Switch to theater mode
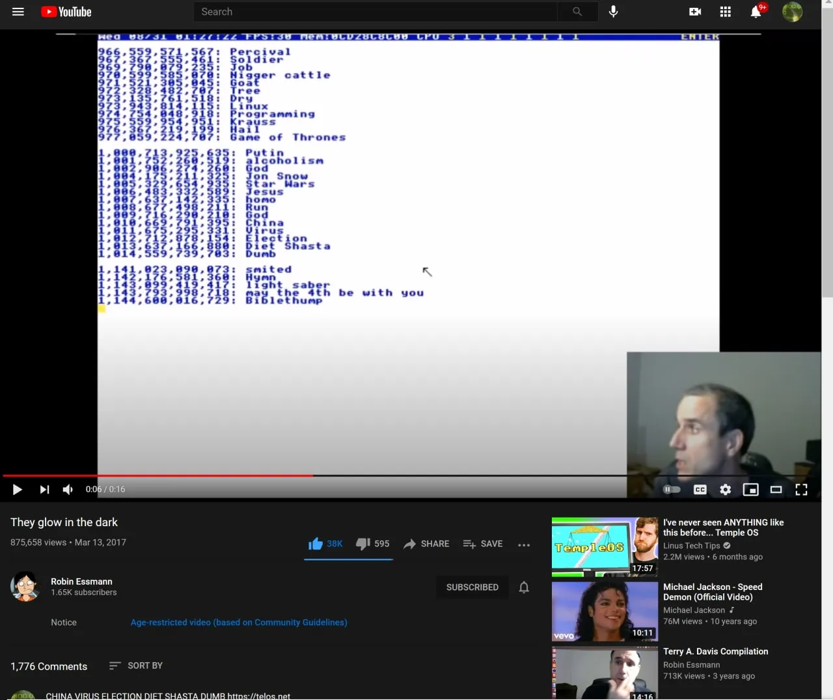The image size is (833, 700). 776,489
